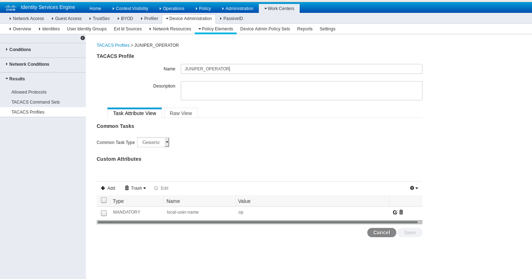
Task: Expand the Profiler submenu
Action: [150, 19]
